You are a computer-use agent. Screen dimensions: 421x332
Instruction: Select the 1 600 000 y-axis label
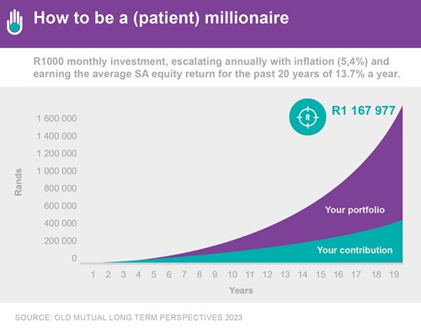pos(56,119)
